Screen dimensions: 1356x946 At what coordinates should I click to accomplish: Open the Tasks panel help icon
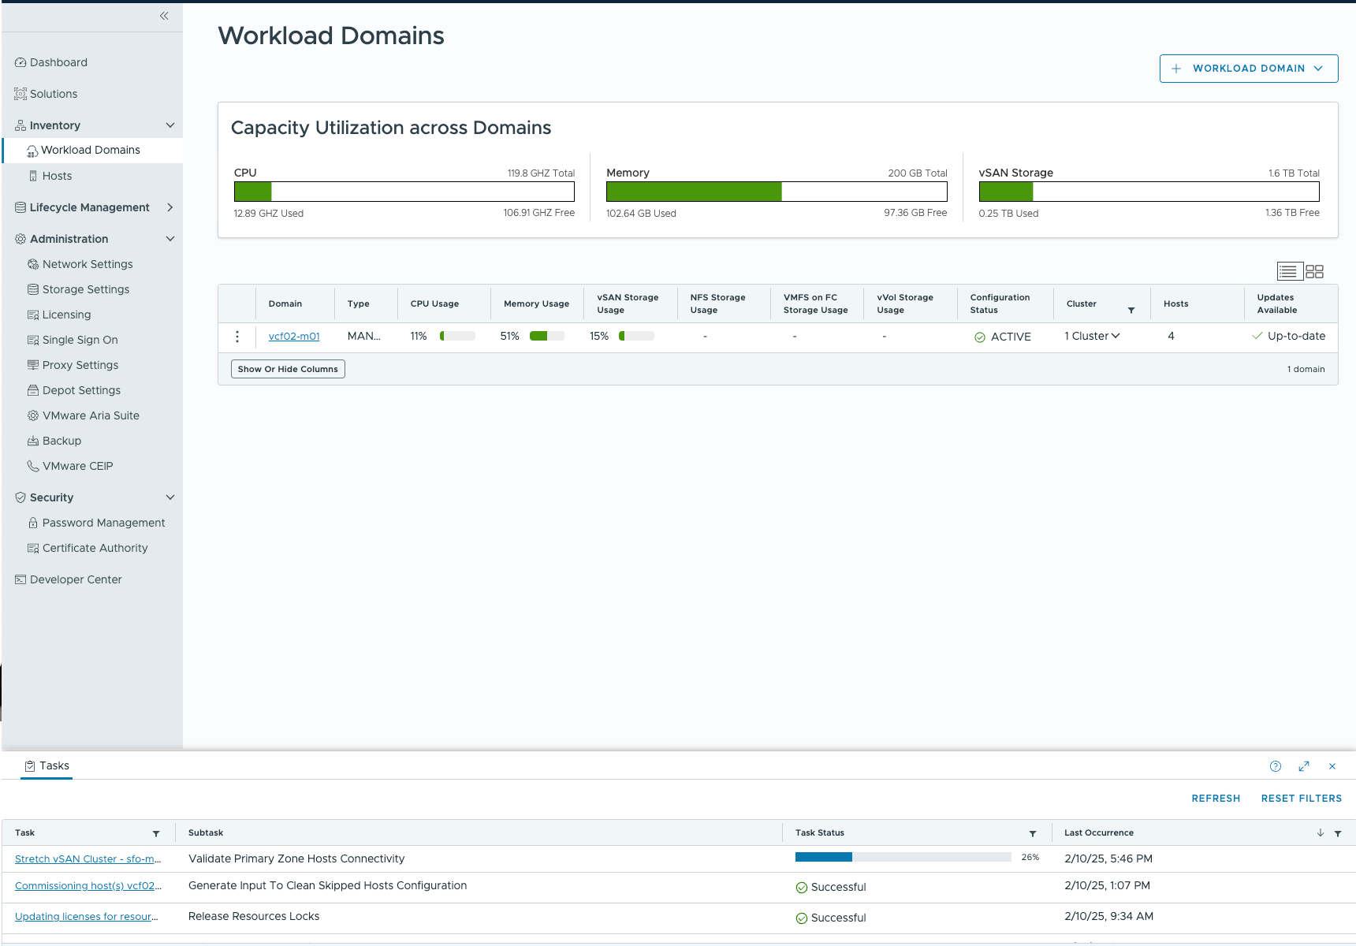coord(1276,766)
